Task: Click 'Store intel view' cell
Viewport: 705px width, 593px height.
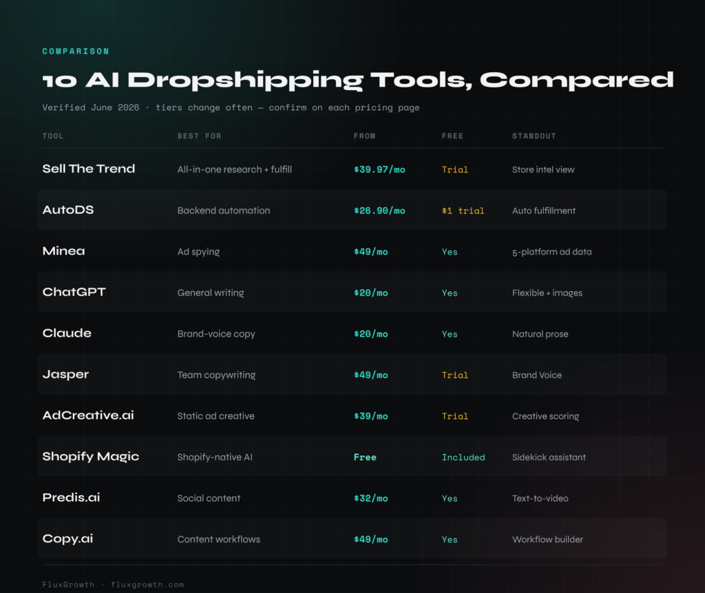Action: click(x=543, y=170)
